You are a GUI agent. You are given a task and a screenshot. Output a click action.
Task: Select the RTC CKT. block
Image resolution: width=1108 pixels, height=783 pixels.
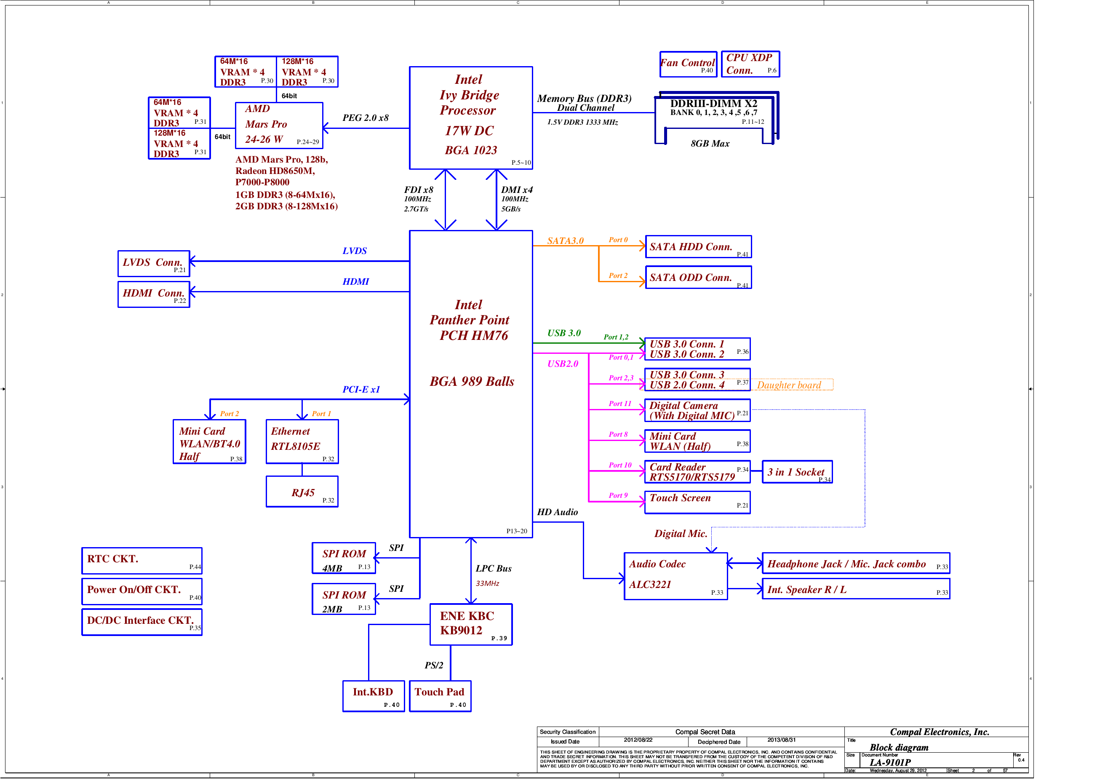tap(142, 561)
